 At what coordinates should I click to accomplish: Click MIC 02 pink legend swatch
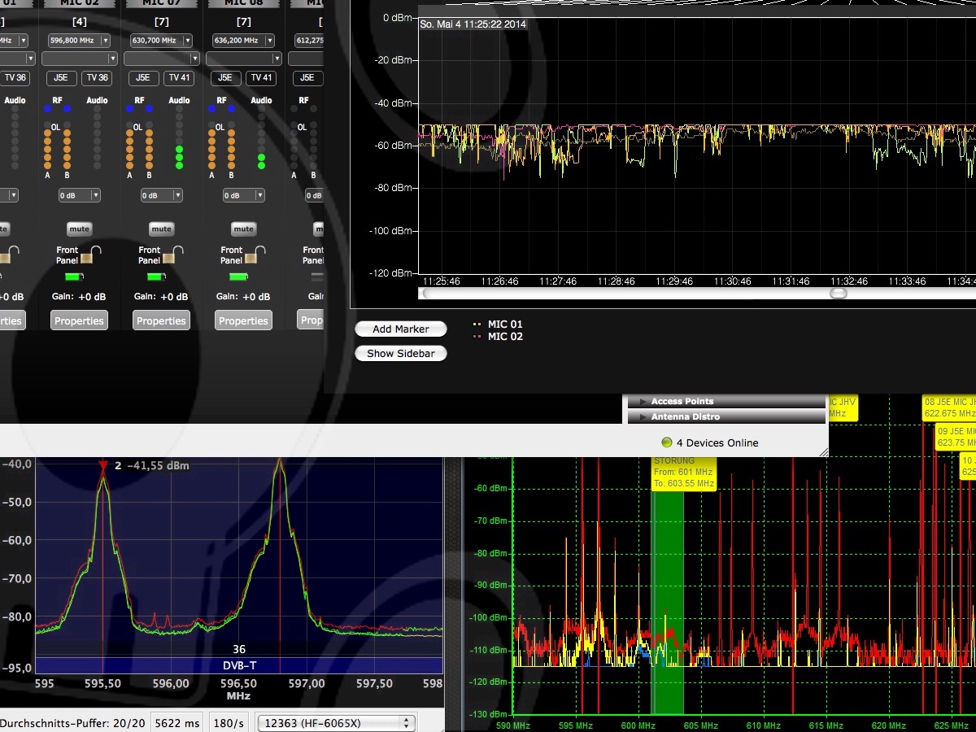tap(477, 337)
